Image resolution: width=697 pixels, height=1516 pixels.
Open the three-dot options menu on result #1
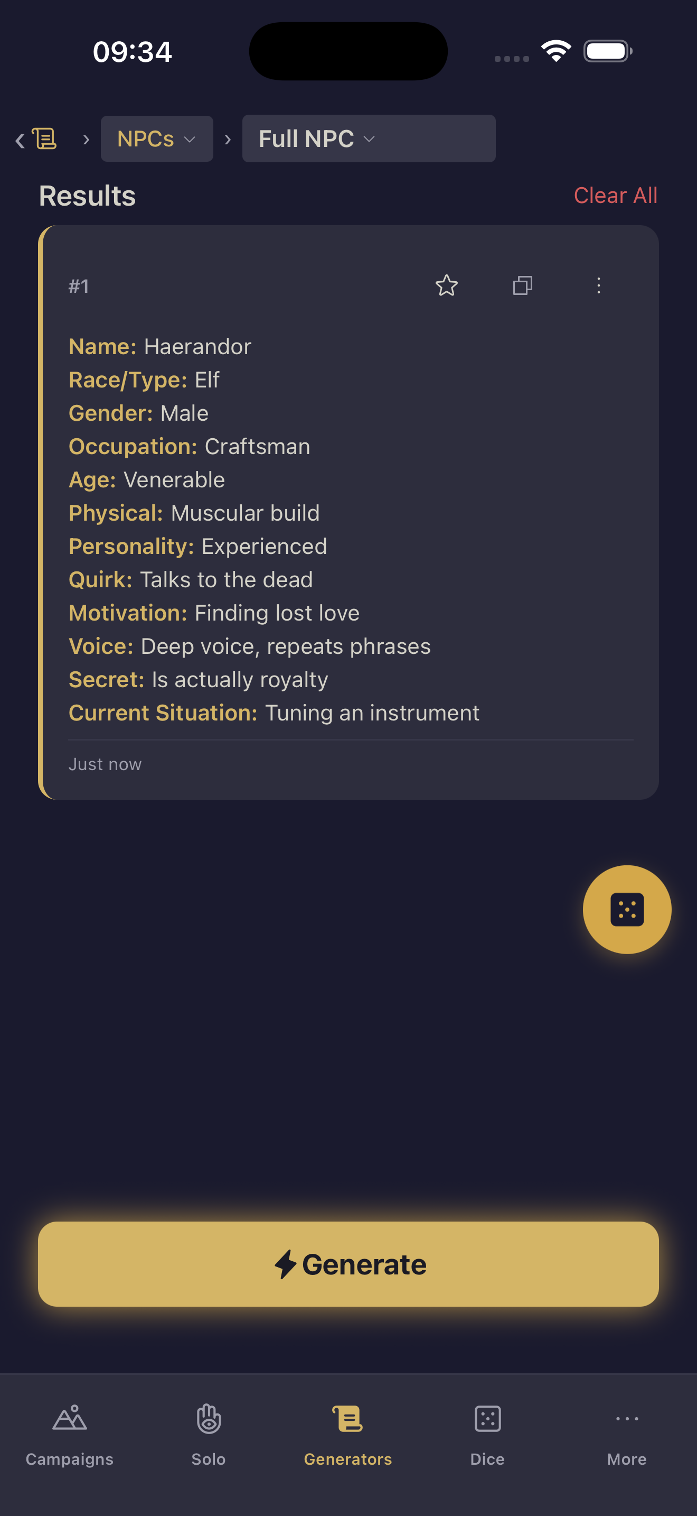598,286
